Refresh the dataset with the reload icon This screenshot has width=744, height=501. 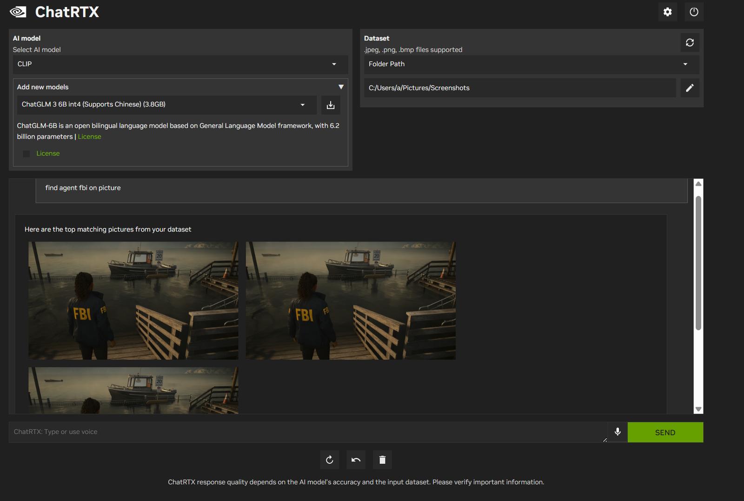point(690,42)
